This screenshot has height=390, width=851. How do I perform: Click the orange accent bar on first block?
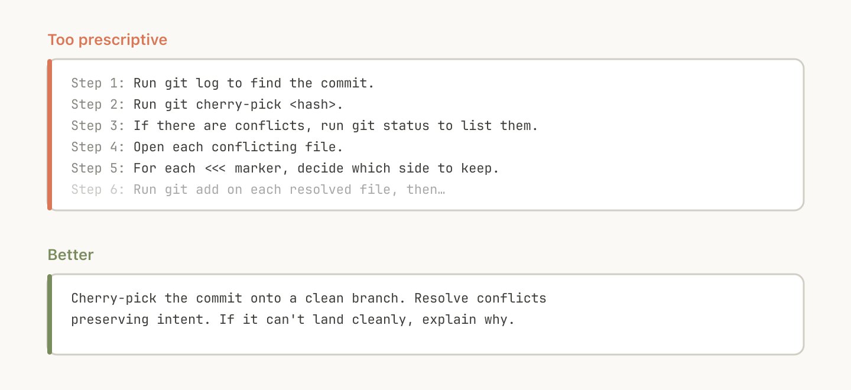(x=50, y=135)
